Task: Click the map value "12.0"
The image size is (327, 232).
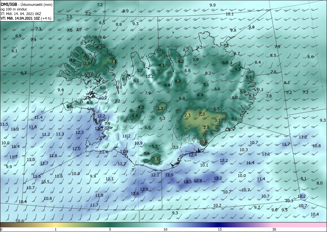Action: pos(76,149)
